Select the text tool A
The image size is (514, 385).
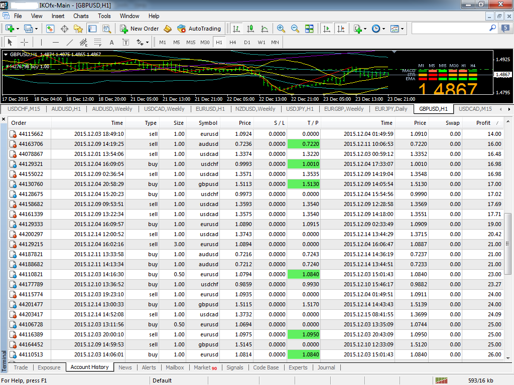click(112, 42)
